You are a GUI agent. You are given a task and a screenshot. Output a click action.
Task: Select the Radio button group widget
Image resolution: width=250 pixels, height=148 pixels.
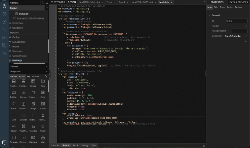coord(33,115)
